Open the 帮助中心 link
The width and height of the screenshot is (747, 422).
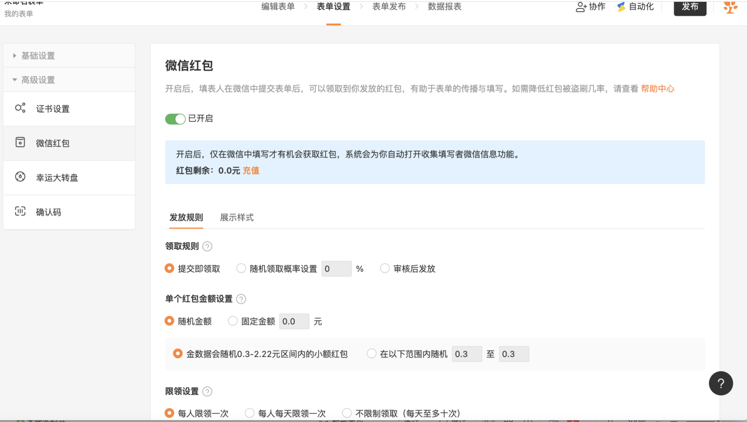657,89
